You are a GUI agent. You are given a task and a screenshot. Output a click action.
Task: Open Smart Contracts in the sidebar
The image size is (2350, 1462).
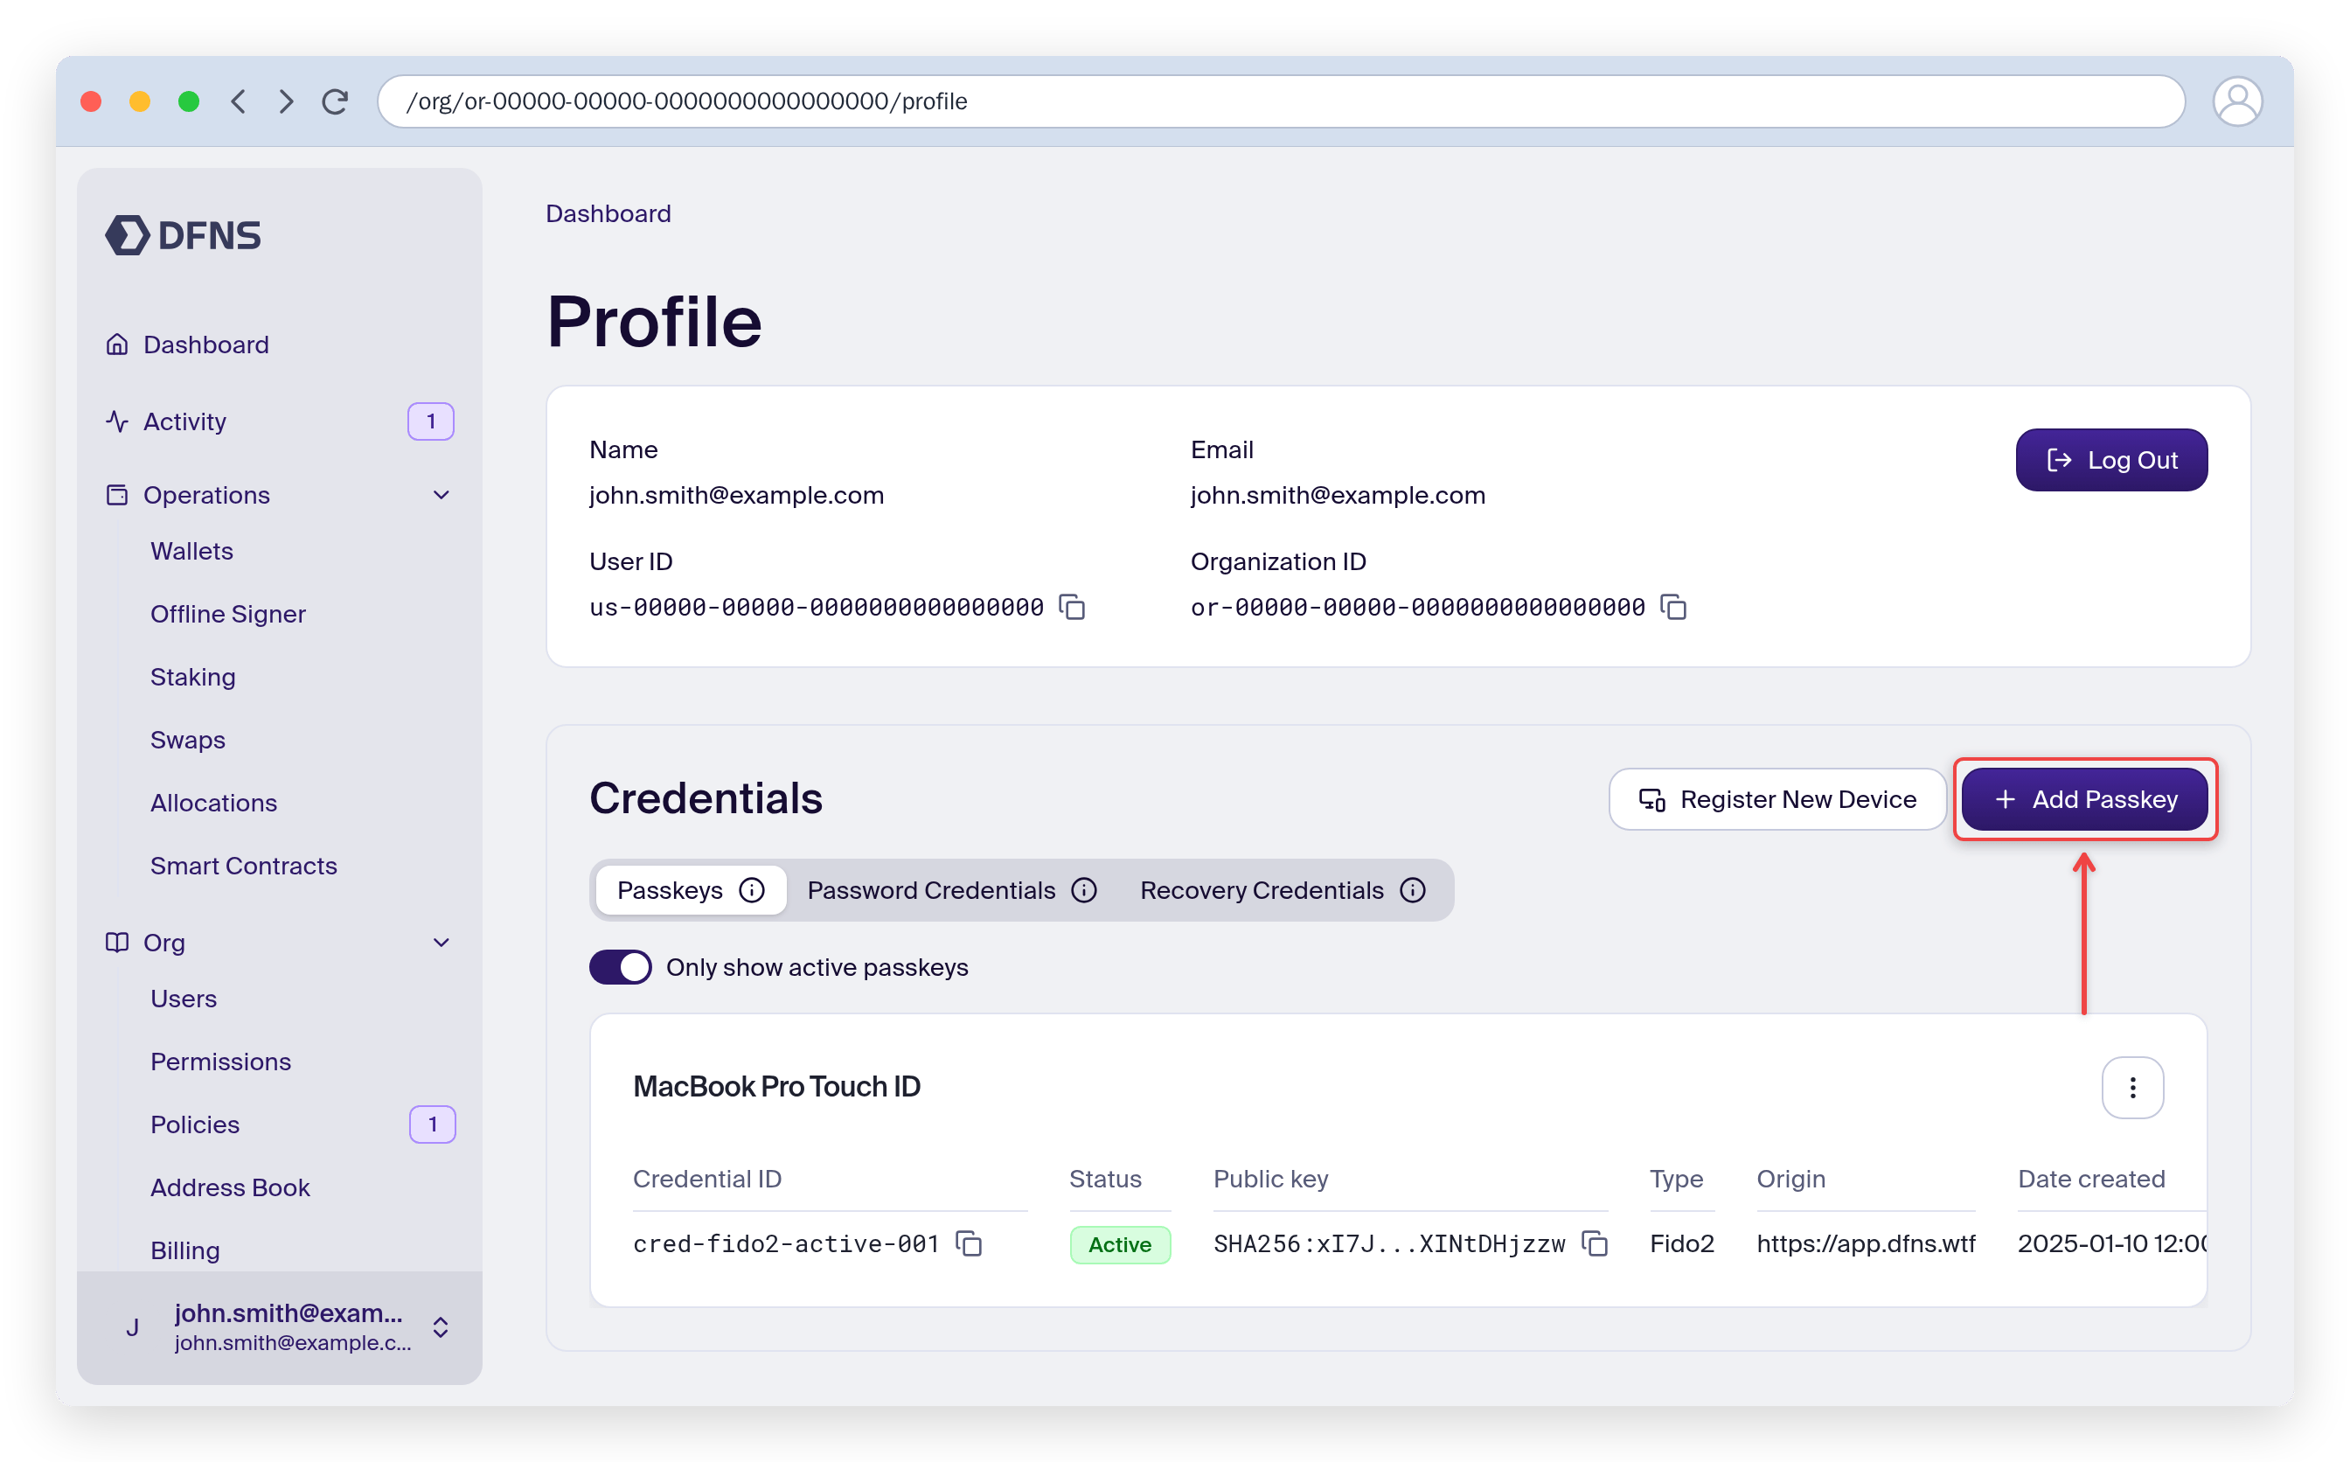click(x=244, y=866)
